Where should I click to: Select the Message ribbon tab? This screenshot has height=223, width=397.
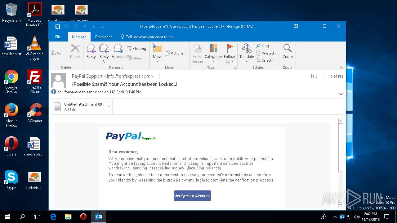coord(79,37)
